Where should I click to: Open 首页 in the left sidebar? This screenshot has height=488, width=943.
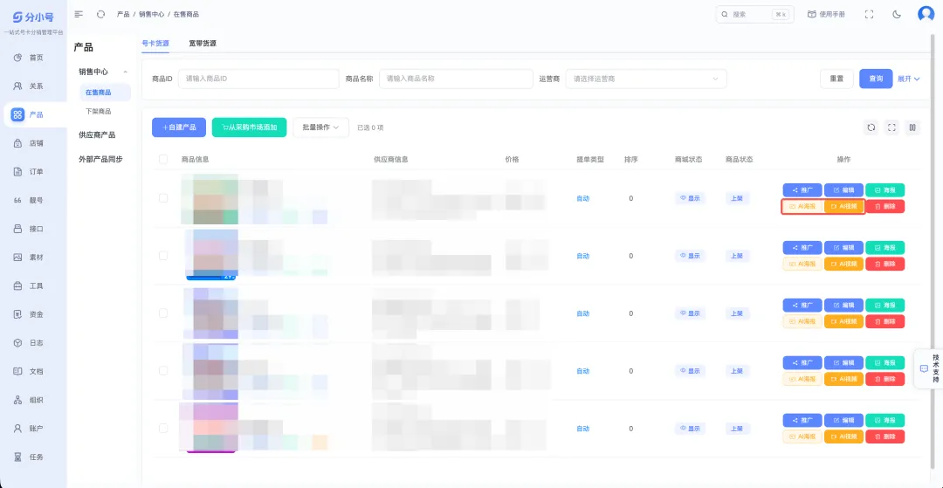(x=34, y=57)
